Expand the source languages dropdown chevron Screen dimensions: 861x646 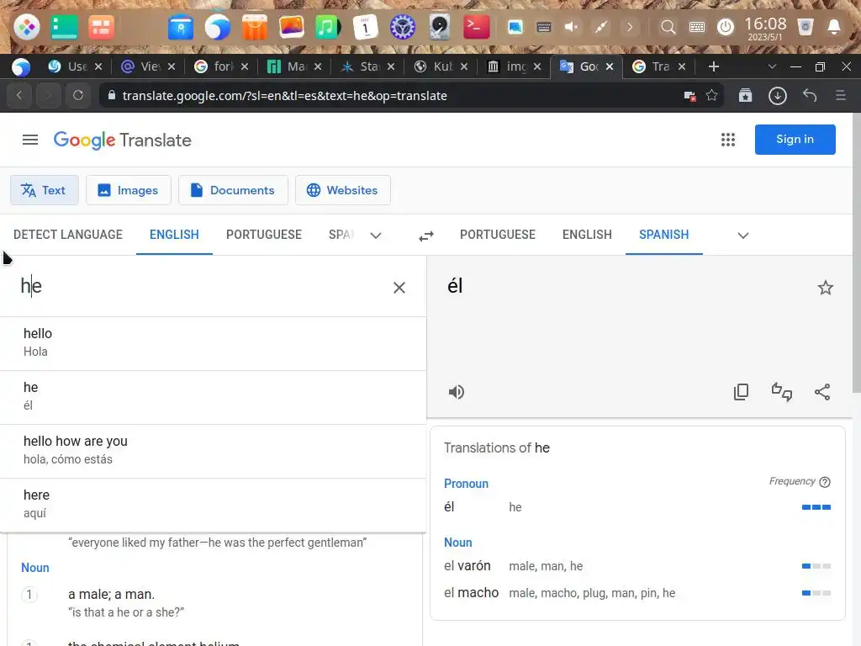376,236
